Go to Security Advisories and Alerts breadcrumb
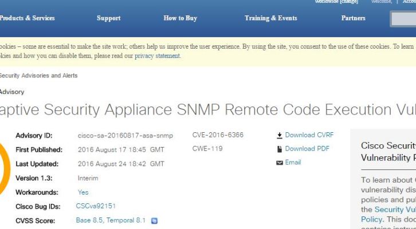This screenshot has height=229, width=416. 38,76
